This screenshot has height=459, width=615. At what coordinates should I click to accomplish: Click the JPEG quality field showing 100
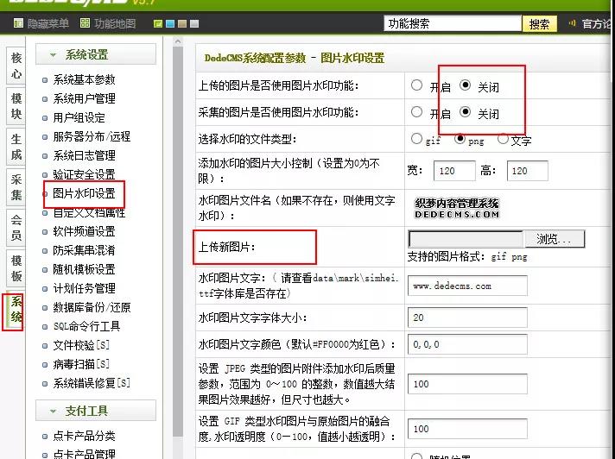click(467, 384)
